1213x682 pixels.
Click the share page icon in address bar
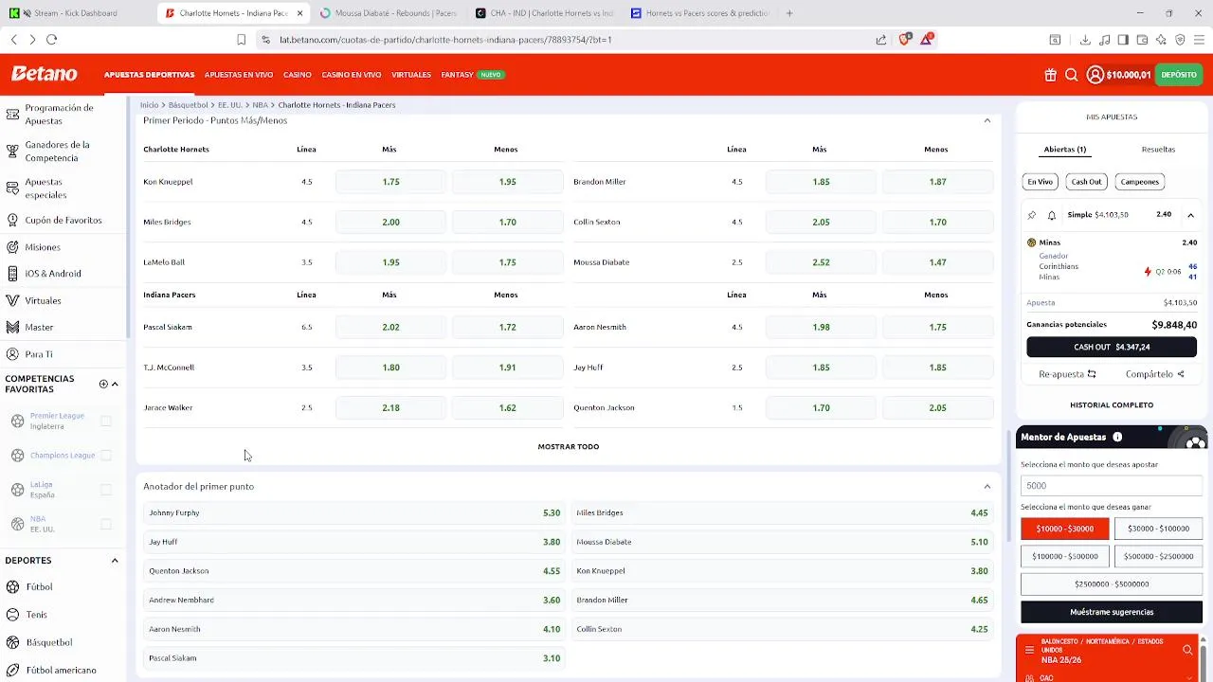(880, 40)
